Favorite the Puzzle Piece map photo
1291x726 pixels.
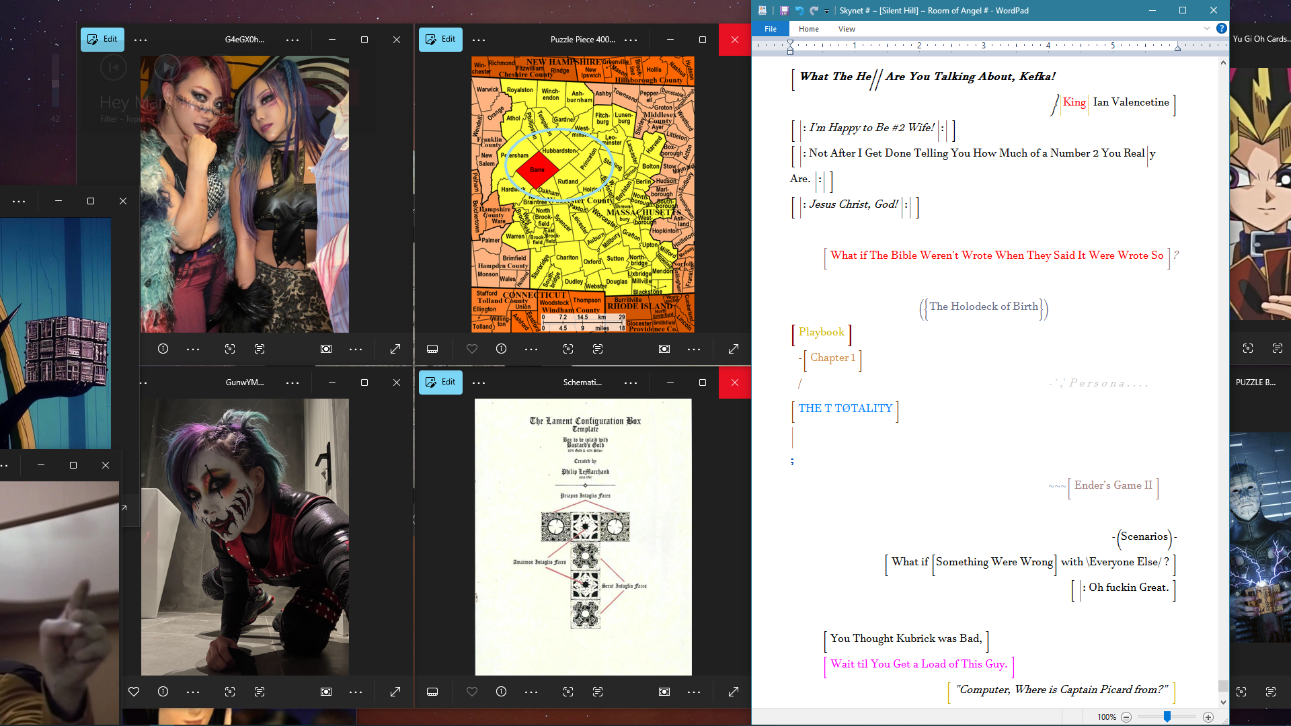472,349
